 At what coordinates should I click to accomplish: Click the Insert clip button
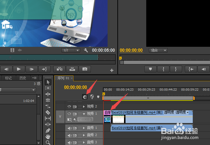pos(59,69)
